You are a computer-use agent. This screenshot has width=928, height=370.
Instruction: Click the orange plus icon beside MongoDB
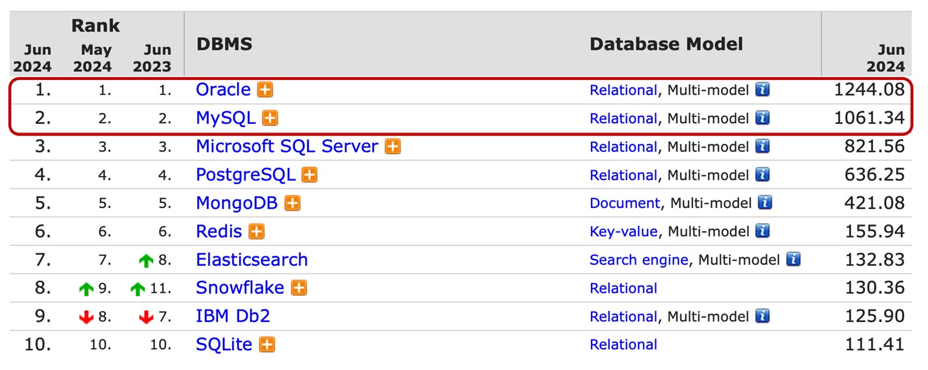coord(292,203)
